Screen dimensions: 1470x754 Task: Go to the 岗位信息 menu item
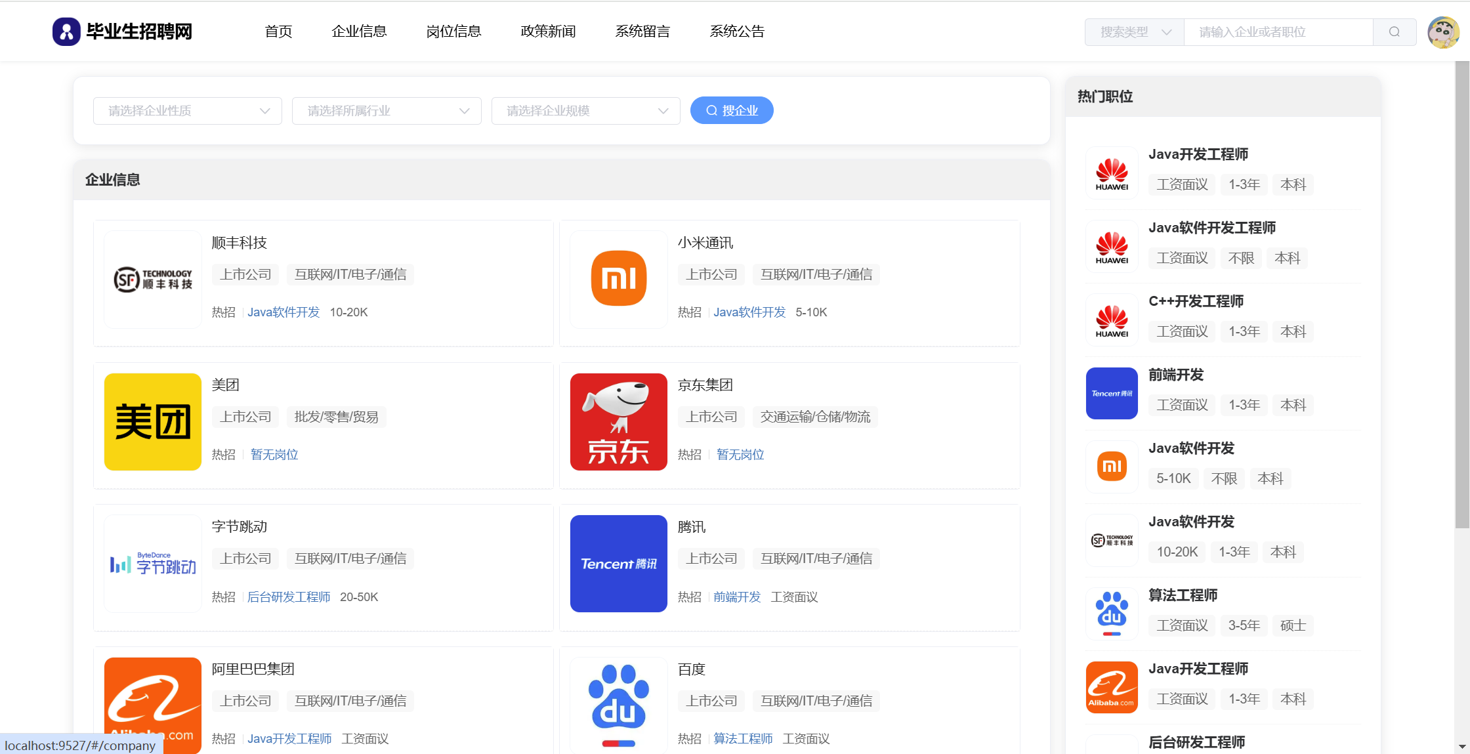click(453, 31)
